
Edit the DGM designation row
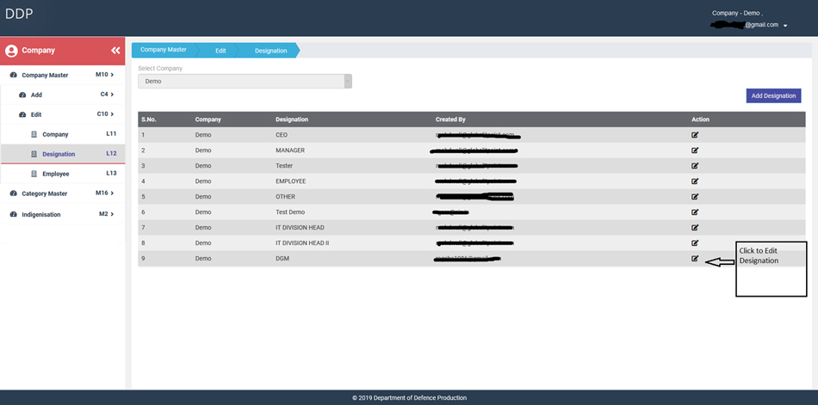pos(695,259)
